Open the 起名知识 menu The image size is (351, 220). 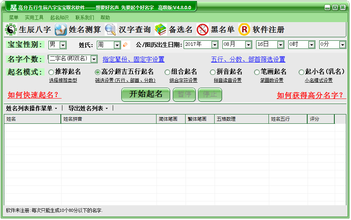pyautogui.click(x=59, y=17)
